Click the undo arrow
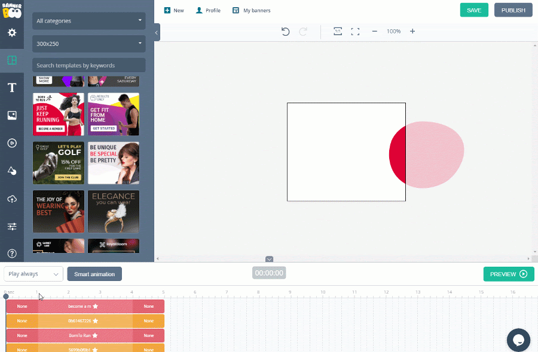 pos(285,32)
